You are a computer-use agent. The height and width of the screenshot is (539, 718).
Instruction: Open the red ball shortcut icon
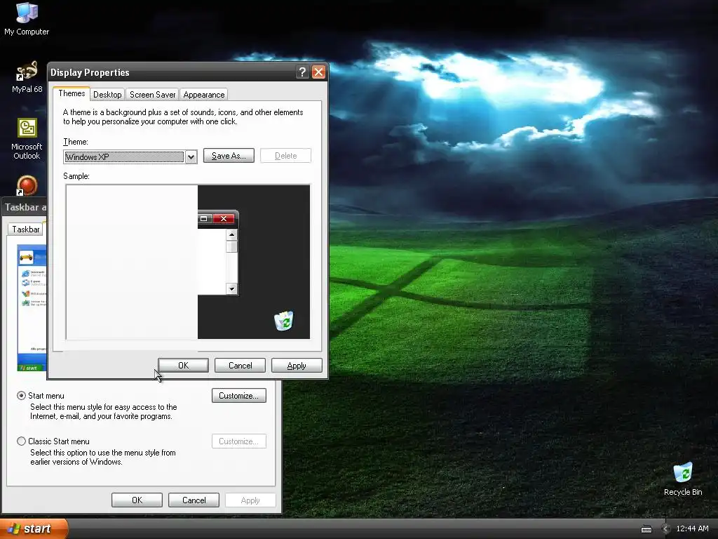[27, 185]
